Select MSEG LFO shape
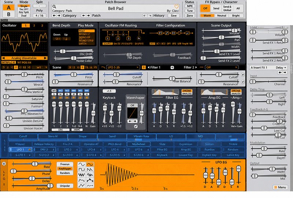The image size is (293, 198). 82,186
